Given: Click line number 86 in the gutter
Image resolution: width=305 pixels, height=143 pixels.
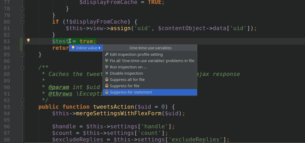Looking at the screenshot, I should pyautogui.click(x=7, y=61).
